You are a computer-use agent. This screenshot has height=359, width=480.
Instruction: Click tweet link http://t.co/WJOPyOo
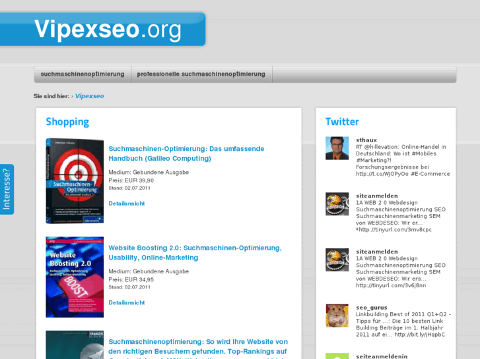[382, 174]
